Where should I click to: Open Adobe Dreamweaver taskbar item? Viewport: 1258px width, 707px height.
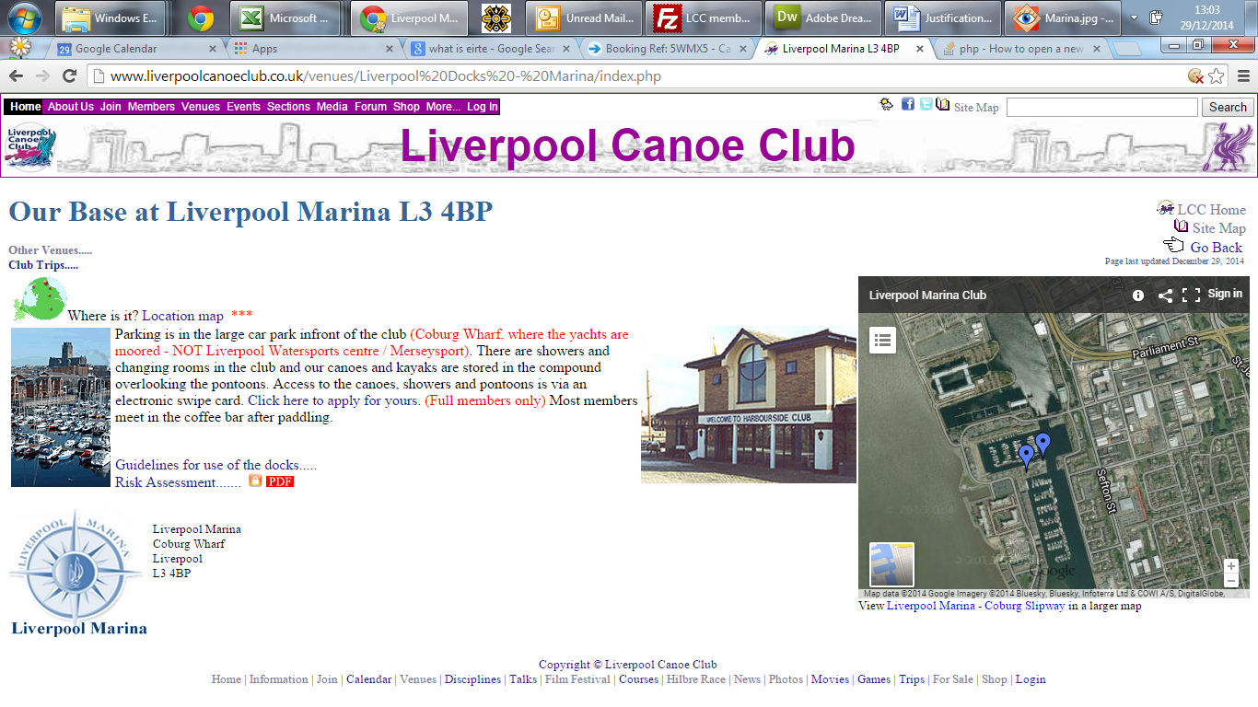tap(821, 17)
